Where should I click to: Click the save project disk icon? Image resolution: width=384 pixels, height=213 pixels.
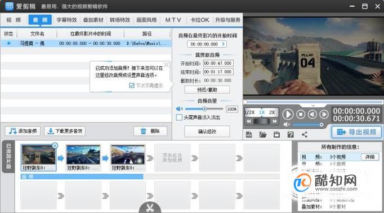point(276,134)
